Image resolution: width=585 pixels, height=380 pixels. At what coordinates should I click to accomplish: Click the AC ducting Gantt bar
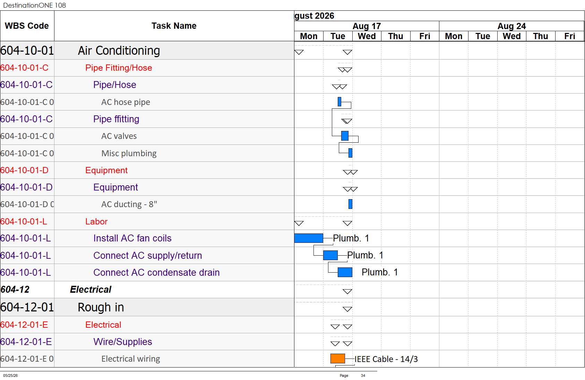(x=350, y=204)
